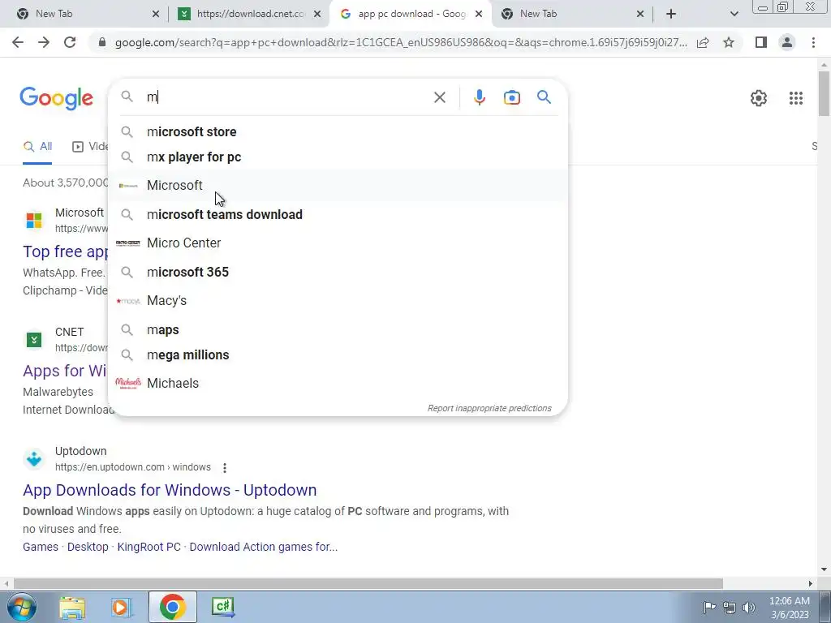The height and width of the screenshot is (623, 831).
Task: Choose the microsoft teams download suggestion
Action: tap(338, 214)
